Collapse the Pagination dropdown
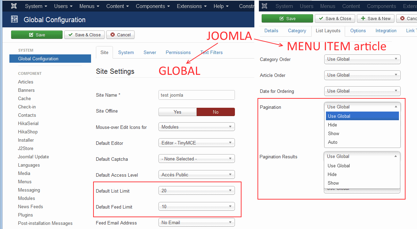 362,107
